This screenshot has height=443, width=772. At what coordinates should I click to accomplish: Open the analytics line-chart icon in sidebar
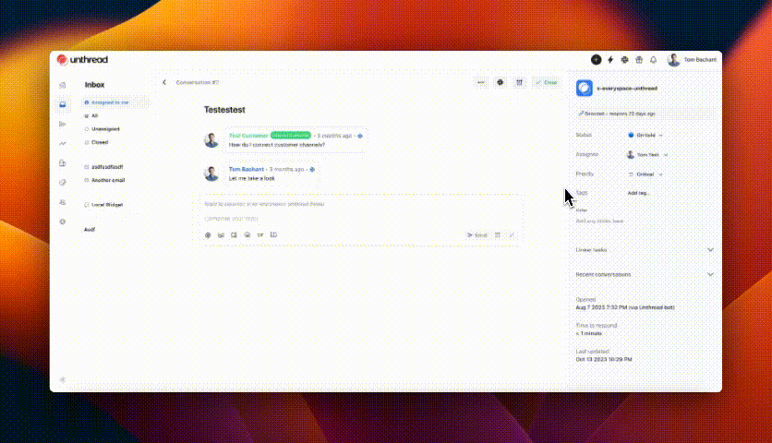pyautogui.click(x=63, y=144)
